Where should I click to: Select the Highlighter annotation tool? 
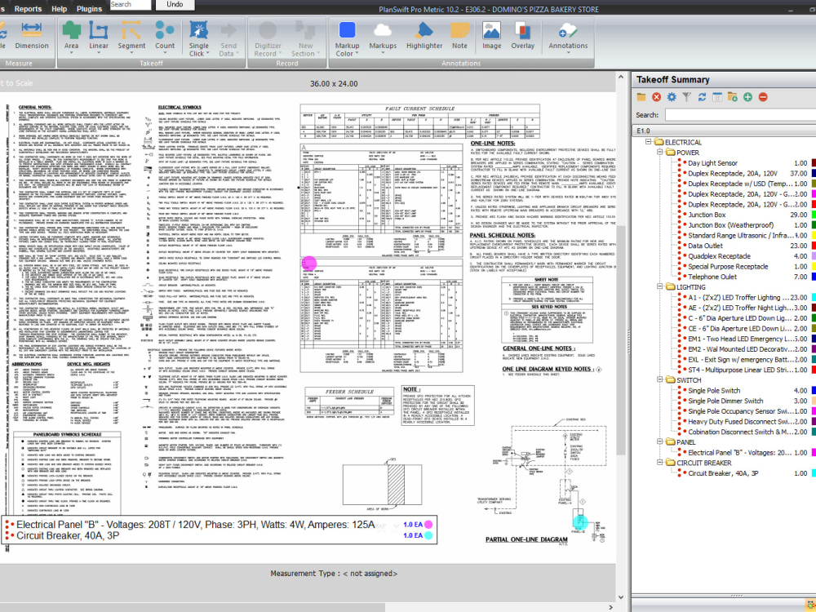[424, 35]
